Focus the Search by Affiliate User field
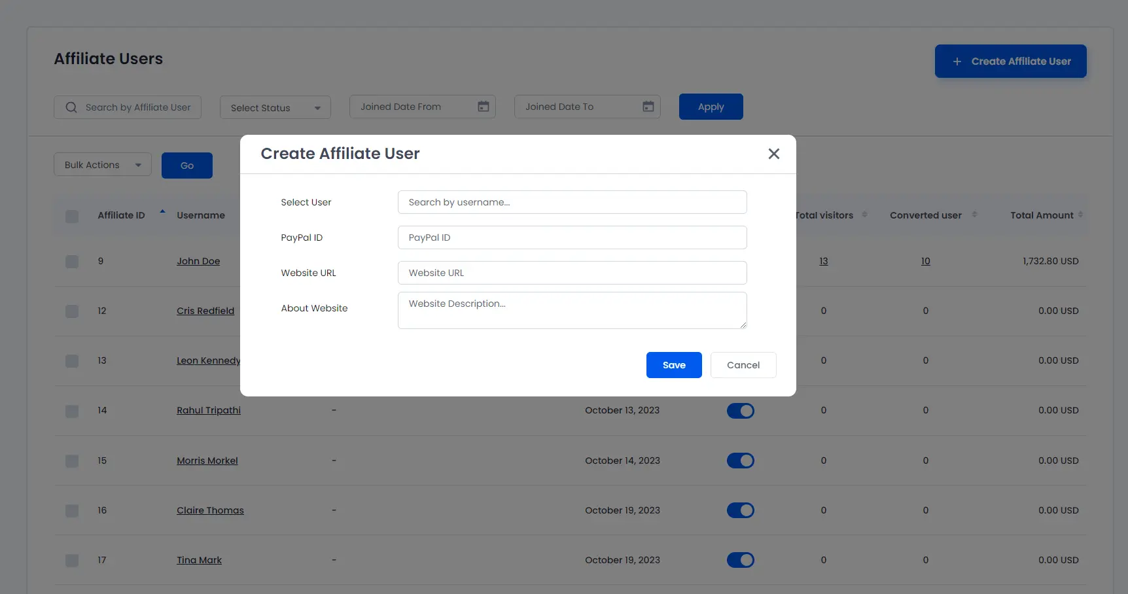This screenshot has width=1128, height=594. (128, 107)
